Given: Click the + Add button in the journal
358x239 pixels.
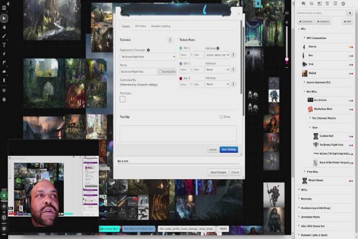Looking at the screenshot, I should click(347, 22).
